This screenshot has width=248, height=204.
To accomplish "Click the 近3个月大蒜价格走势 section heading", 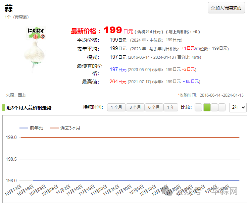I will [29, 108].
